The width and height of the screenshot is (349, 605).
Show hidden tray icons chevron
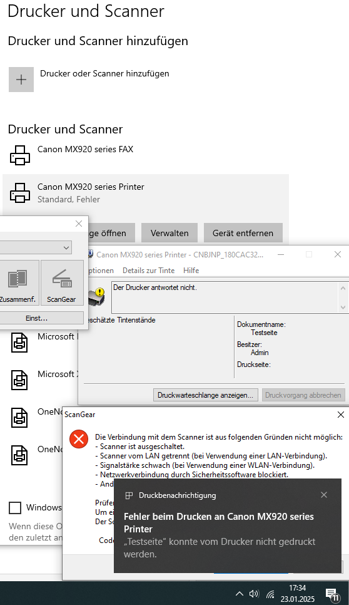[239, 594]
